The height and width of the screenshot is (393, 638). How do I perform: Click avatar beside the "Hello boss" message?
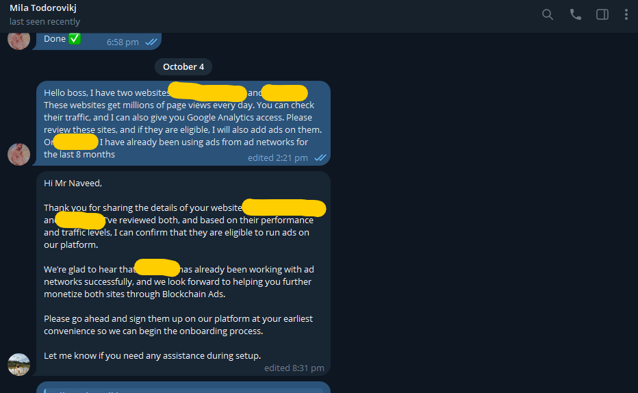pos(18,154)
